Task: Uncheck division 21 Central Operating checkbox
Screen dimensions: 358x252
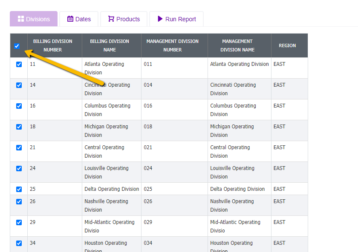Action: (19, 148)
